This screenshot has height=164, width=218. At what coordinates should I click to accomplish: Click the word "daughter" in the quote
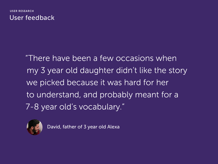point(97,71)
